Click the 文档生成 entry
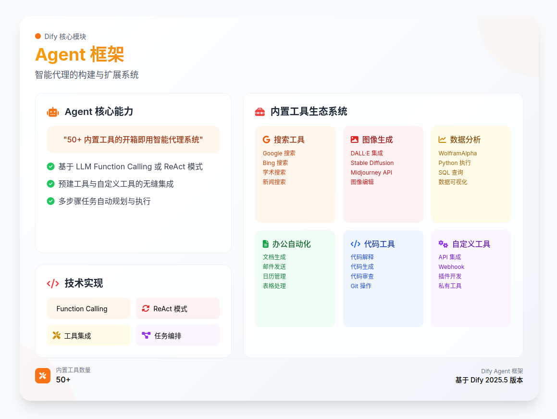This screenshot has width=557, height=419. pyautogui.click(x=274, y=257)
